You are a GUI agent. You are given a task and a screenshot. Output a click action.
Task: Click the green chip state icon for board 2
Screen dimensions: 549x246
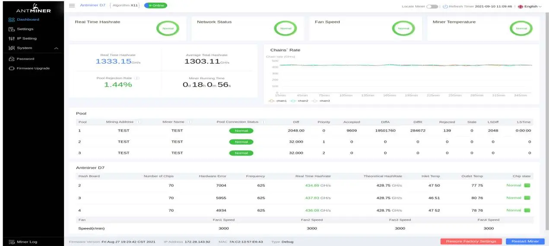pyautogui.click(x=527, y=185)
